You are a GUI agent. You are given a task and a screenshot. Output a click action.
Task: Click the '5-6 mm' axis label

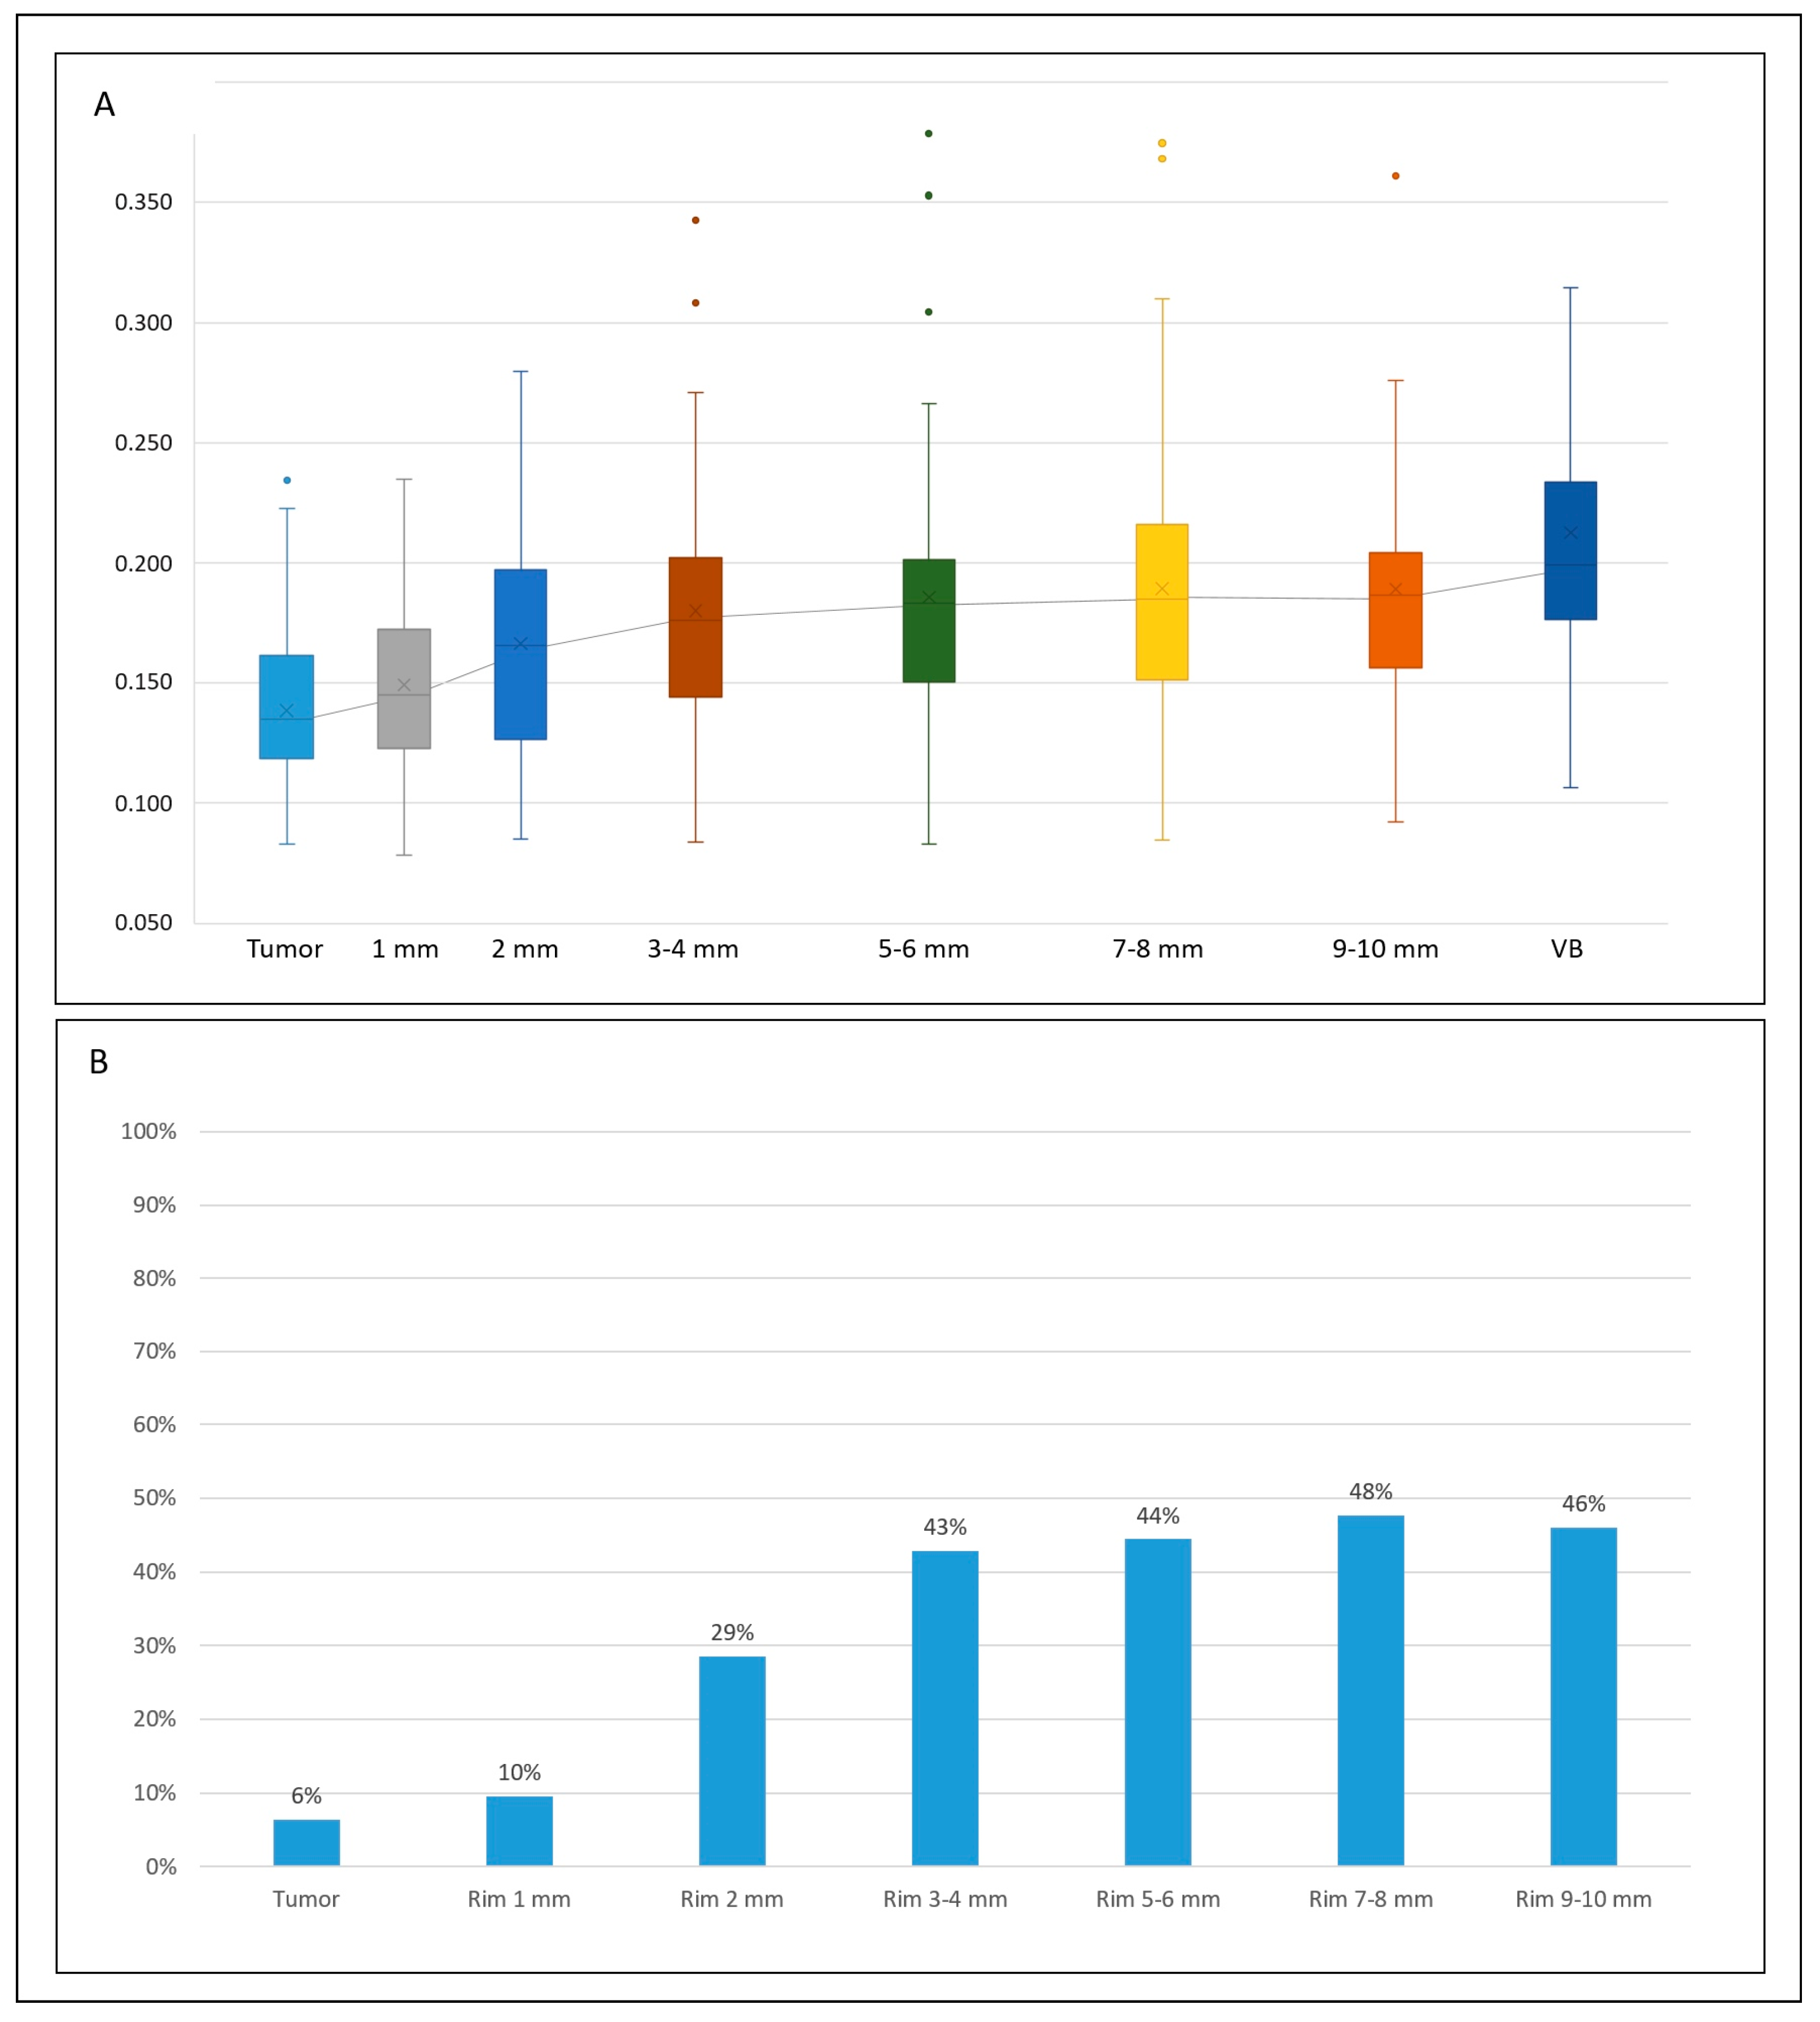(x=924, y=949)
